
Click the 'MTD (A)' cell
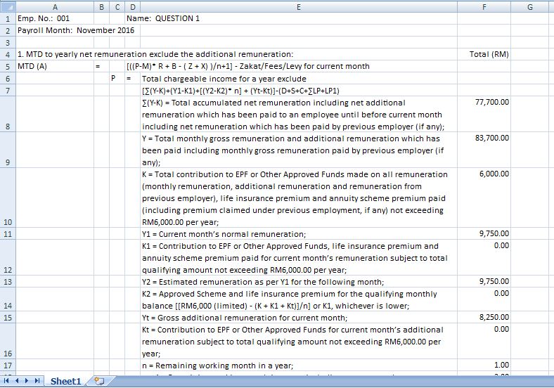pyautogui.click(x=55, y=67)
